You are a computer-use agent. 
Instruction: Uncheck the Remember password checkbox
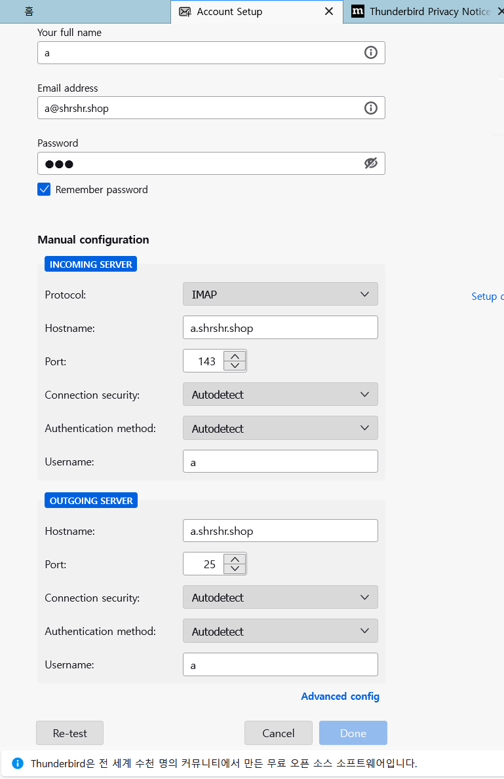[44, 190]
